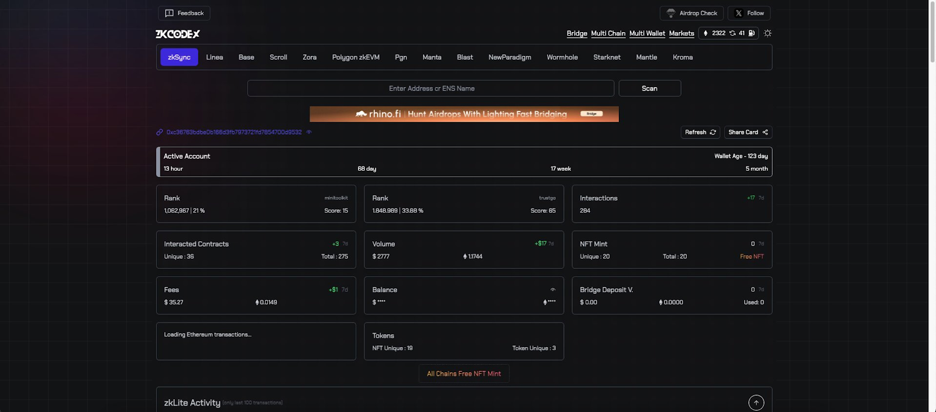This screenshot has height=412, width=936.
Task: Click the Feedback speech-bubble icon
Action: point(169,13)
